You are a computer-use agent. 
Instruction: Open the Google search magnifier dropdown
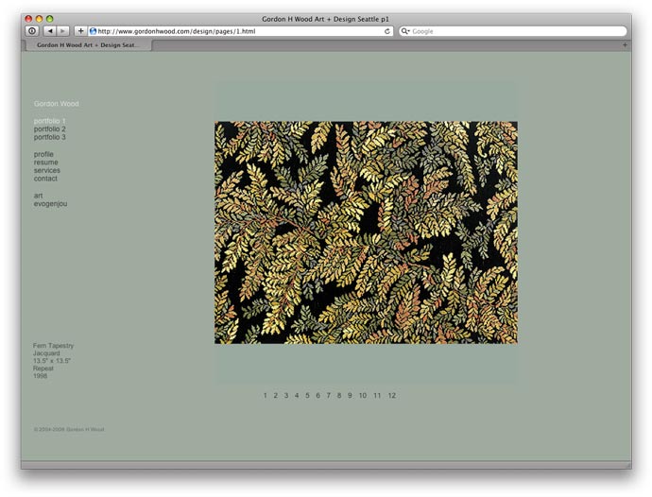point(405,31)
